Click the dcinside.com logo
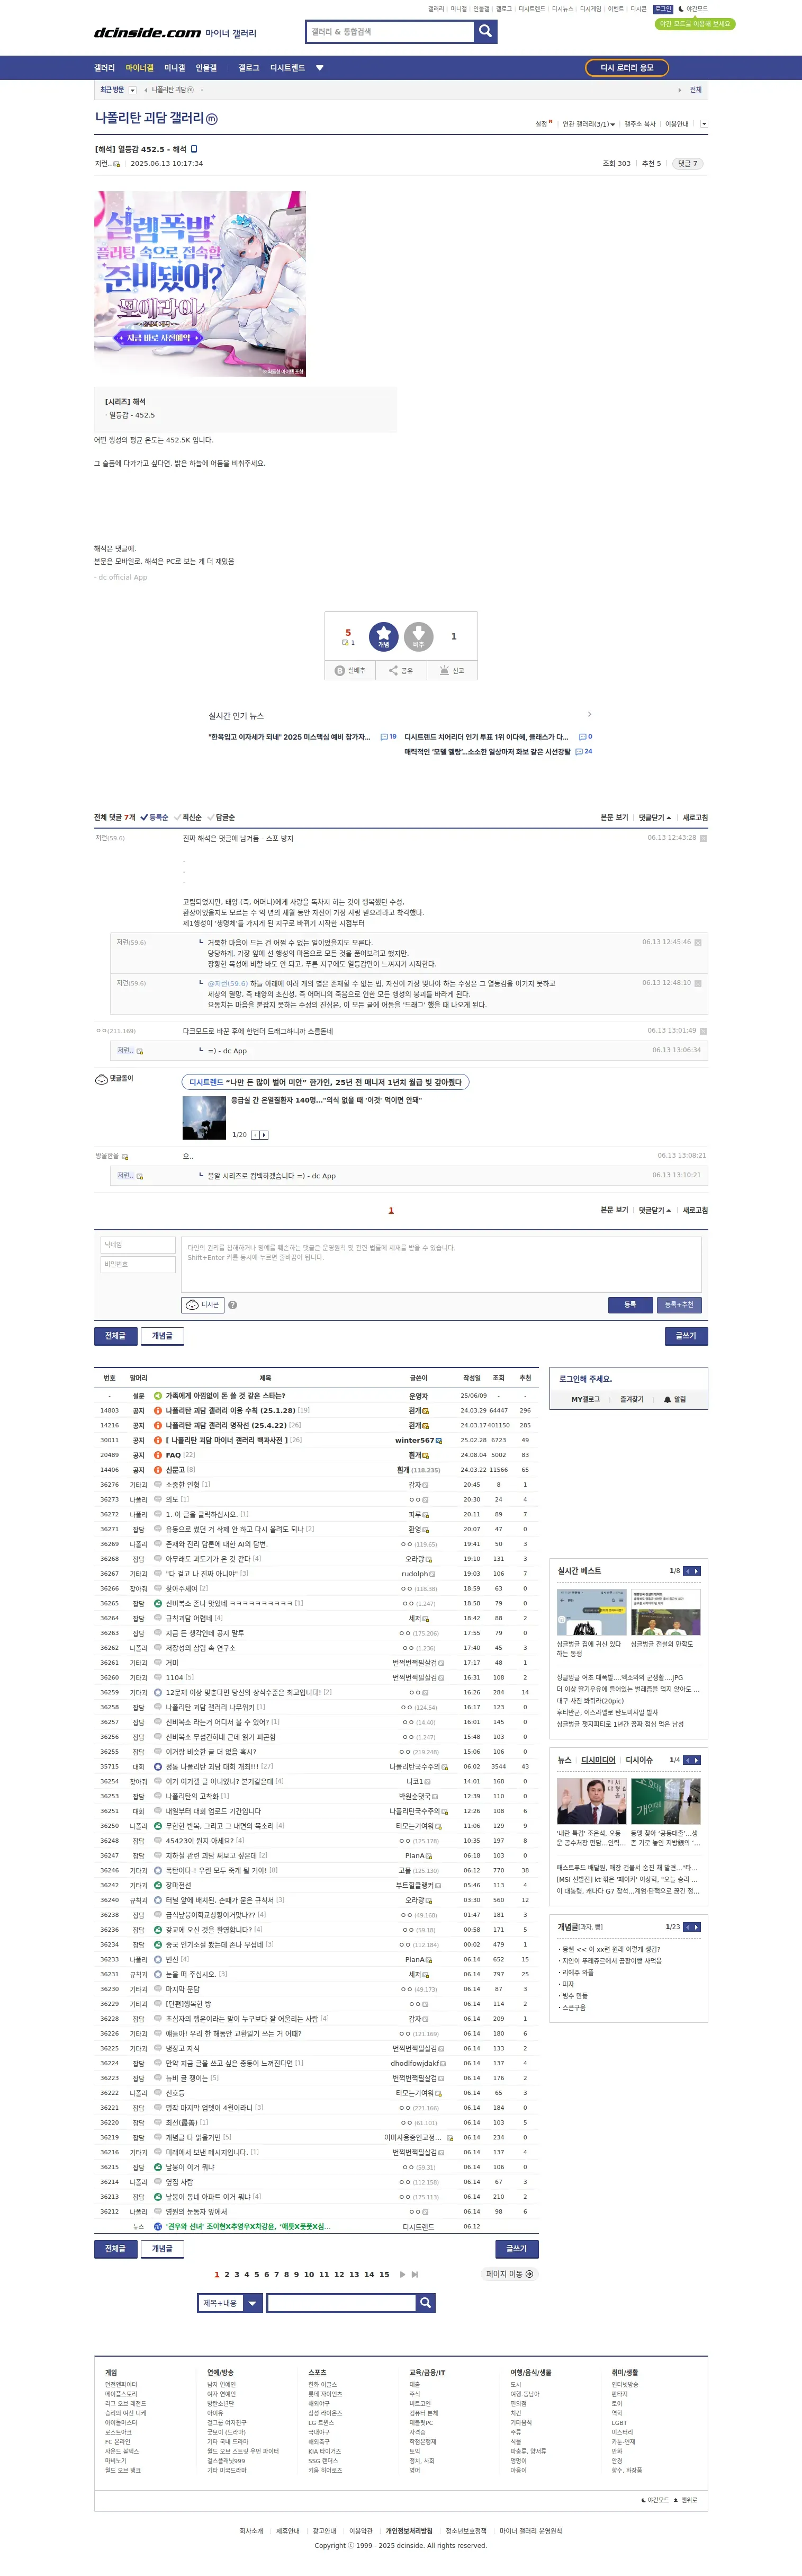 tap(148, 33)
